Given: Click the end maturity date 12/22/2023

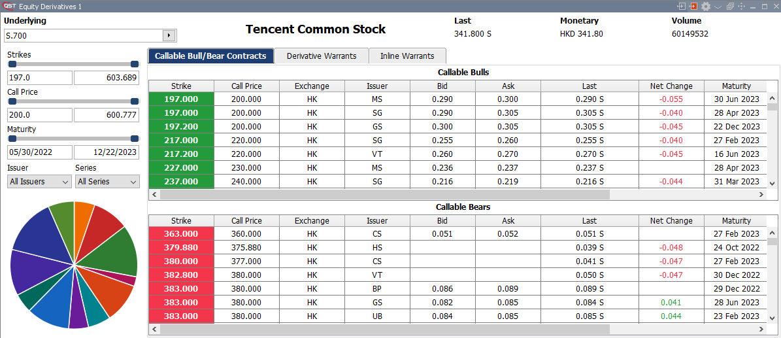Looking at the screenshot, I should [x=107, y=152].
